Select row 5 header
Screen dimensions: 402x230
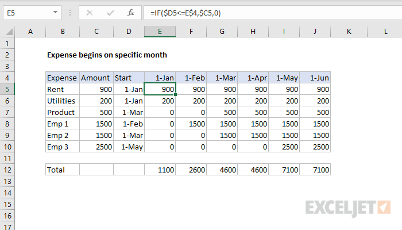(7, 89)
